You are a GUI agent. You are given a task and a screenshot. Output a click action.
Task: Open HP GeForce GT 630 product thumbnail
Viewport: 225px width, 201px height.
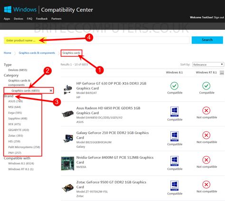click(x=67, y=89)
